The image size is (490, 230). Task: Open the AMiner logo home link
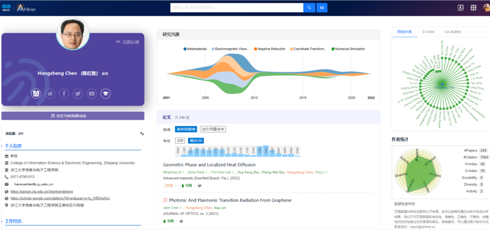26,8
